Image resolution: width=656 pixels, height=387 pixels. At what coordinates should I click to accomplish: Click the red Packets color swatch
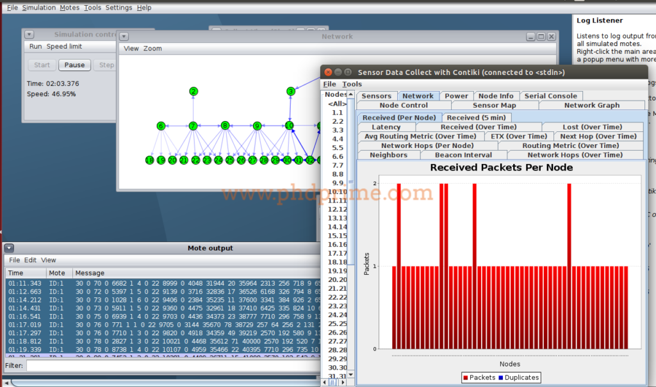466,377
